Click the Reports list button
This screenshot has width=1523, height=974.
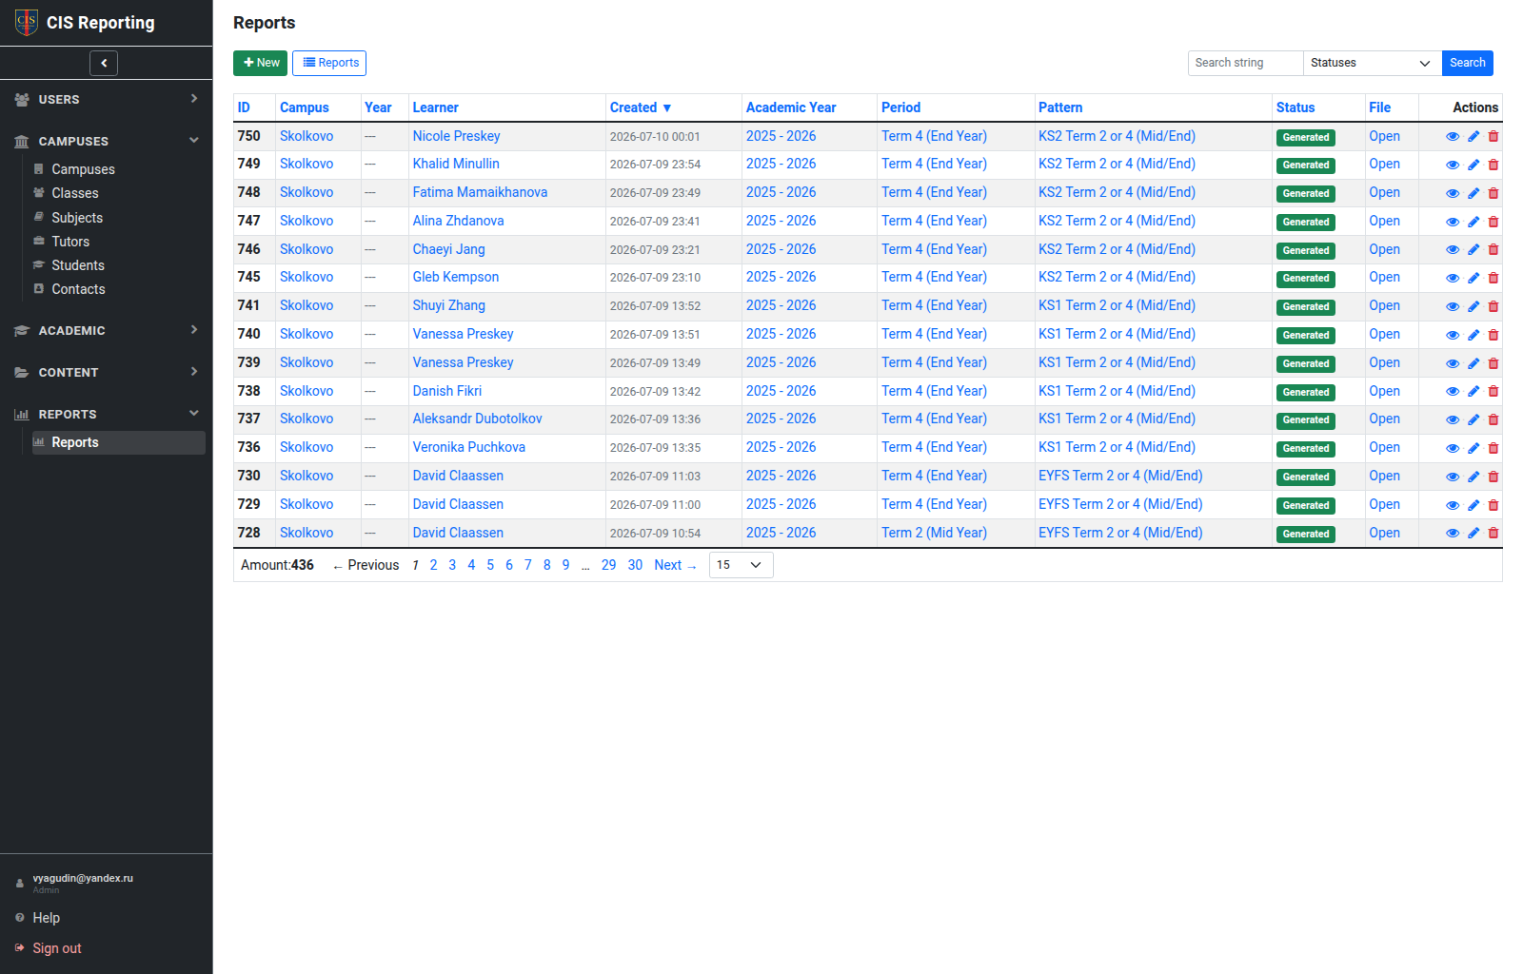click(329, 63)
